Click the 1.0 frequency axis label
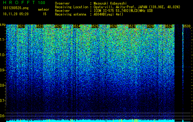Screen dimensions: 193x122 3,55
